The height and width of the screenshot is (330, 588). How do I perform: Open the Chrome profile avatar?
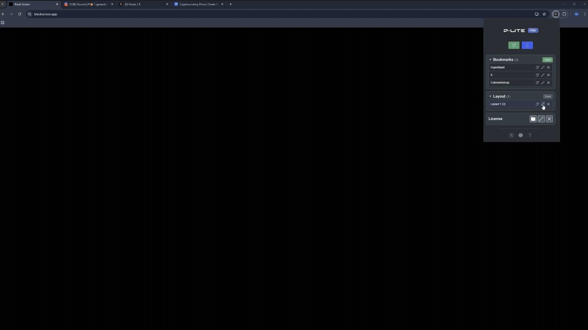577,14
